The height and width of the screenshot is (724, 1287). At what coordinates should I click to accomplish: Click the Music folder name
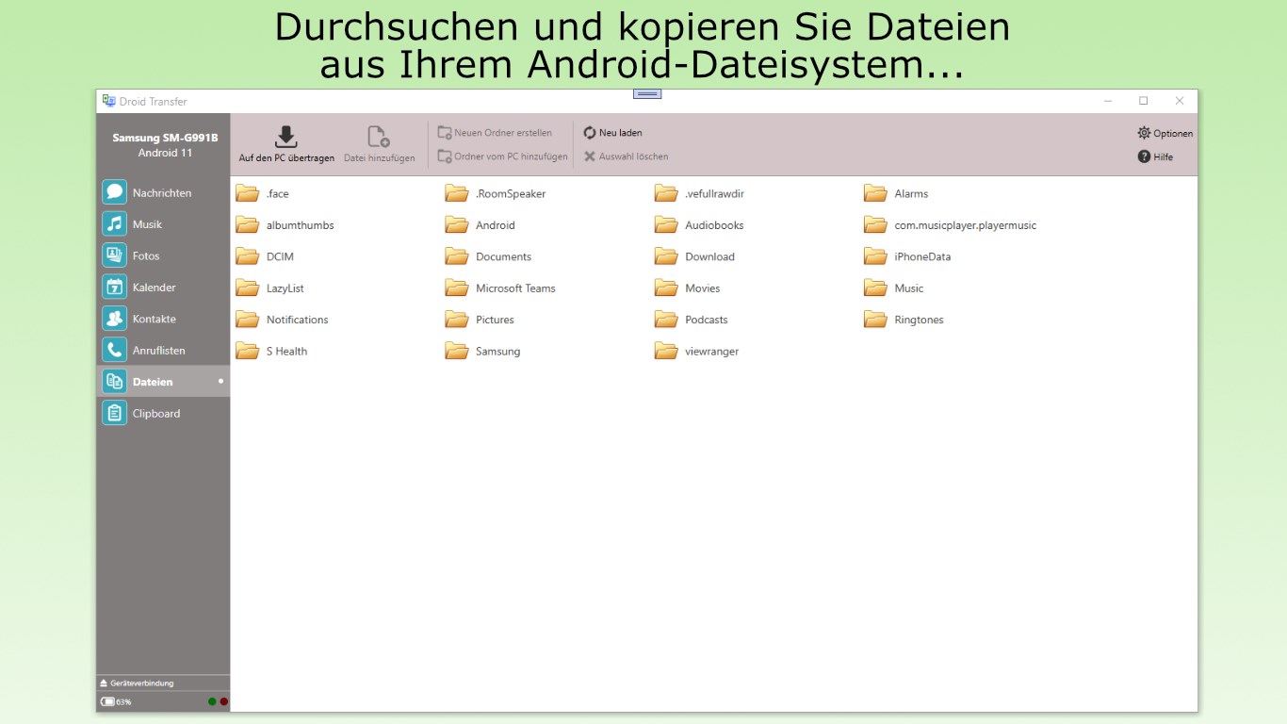[909, 288]
